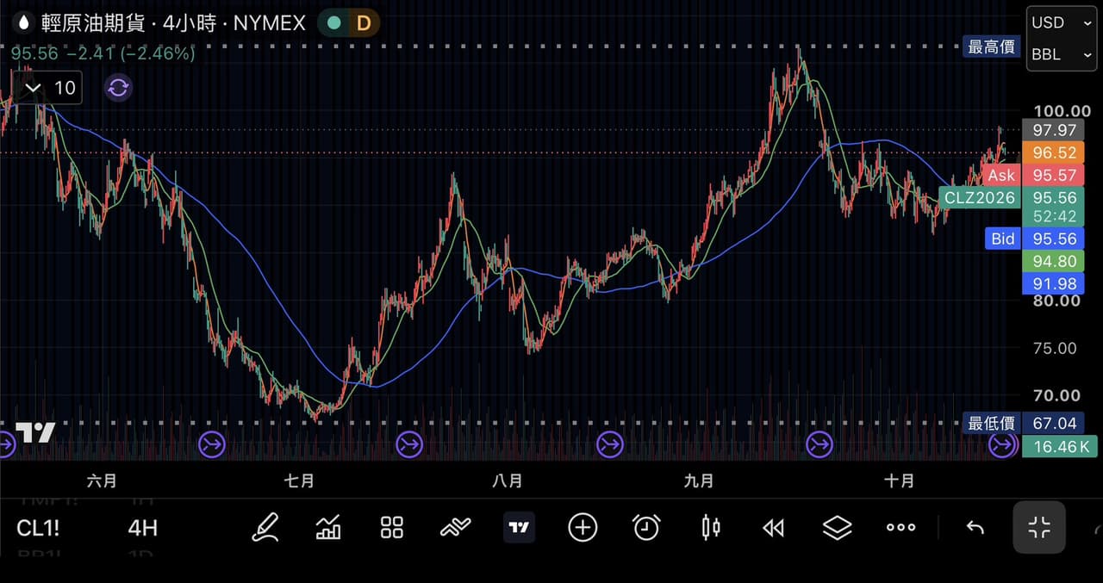This screenshot has height=583, width=1103.
Task: Tap the oil drop symbol logo
Action: tap(23, 22)
